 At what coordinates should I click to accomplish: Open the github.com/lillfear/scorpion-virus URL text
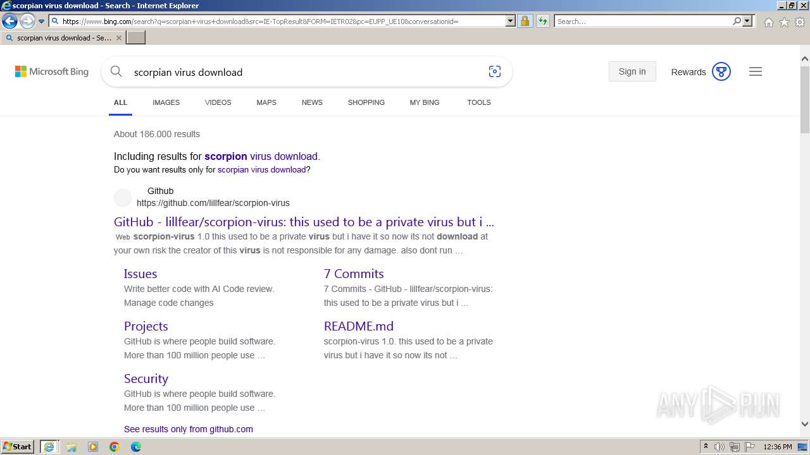coord(213,203)
